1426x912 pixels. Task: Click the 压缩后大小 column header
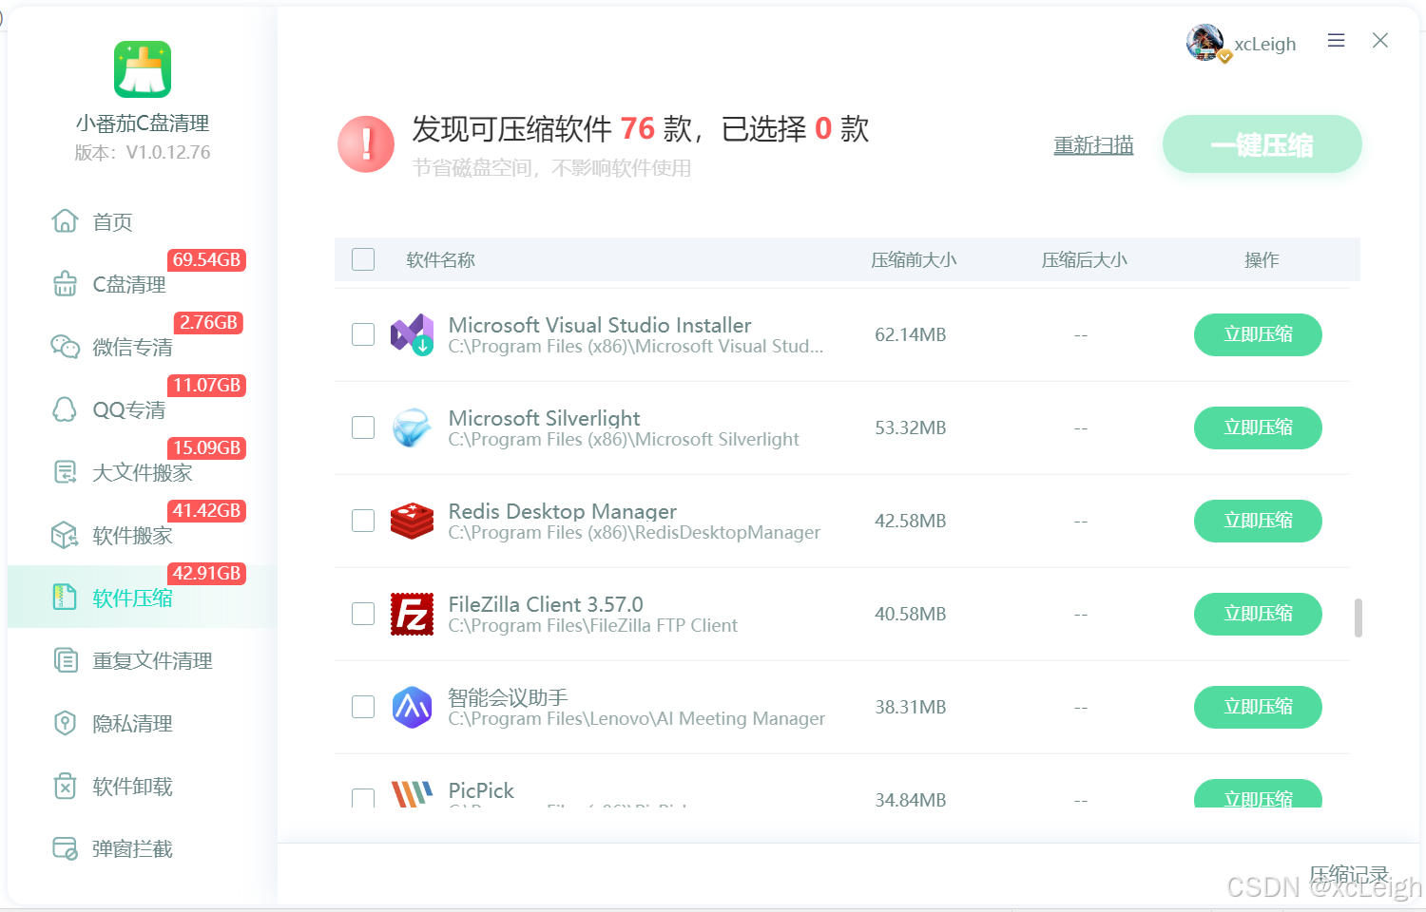1084,259
